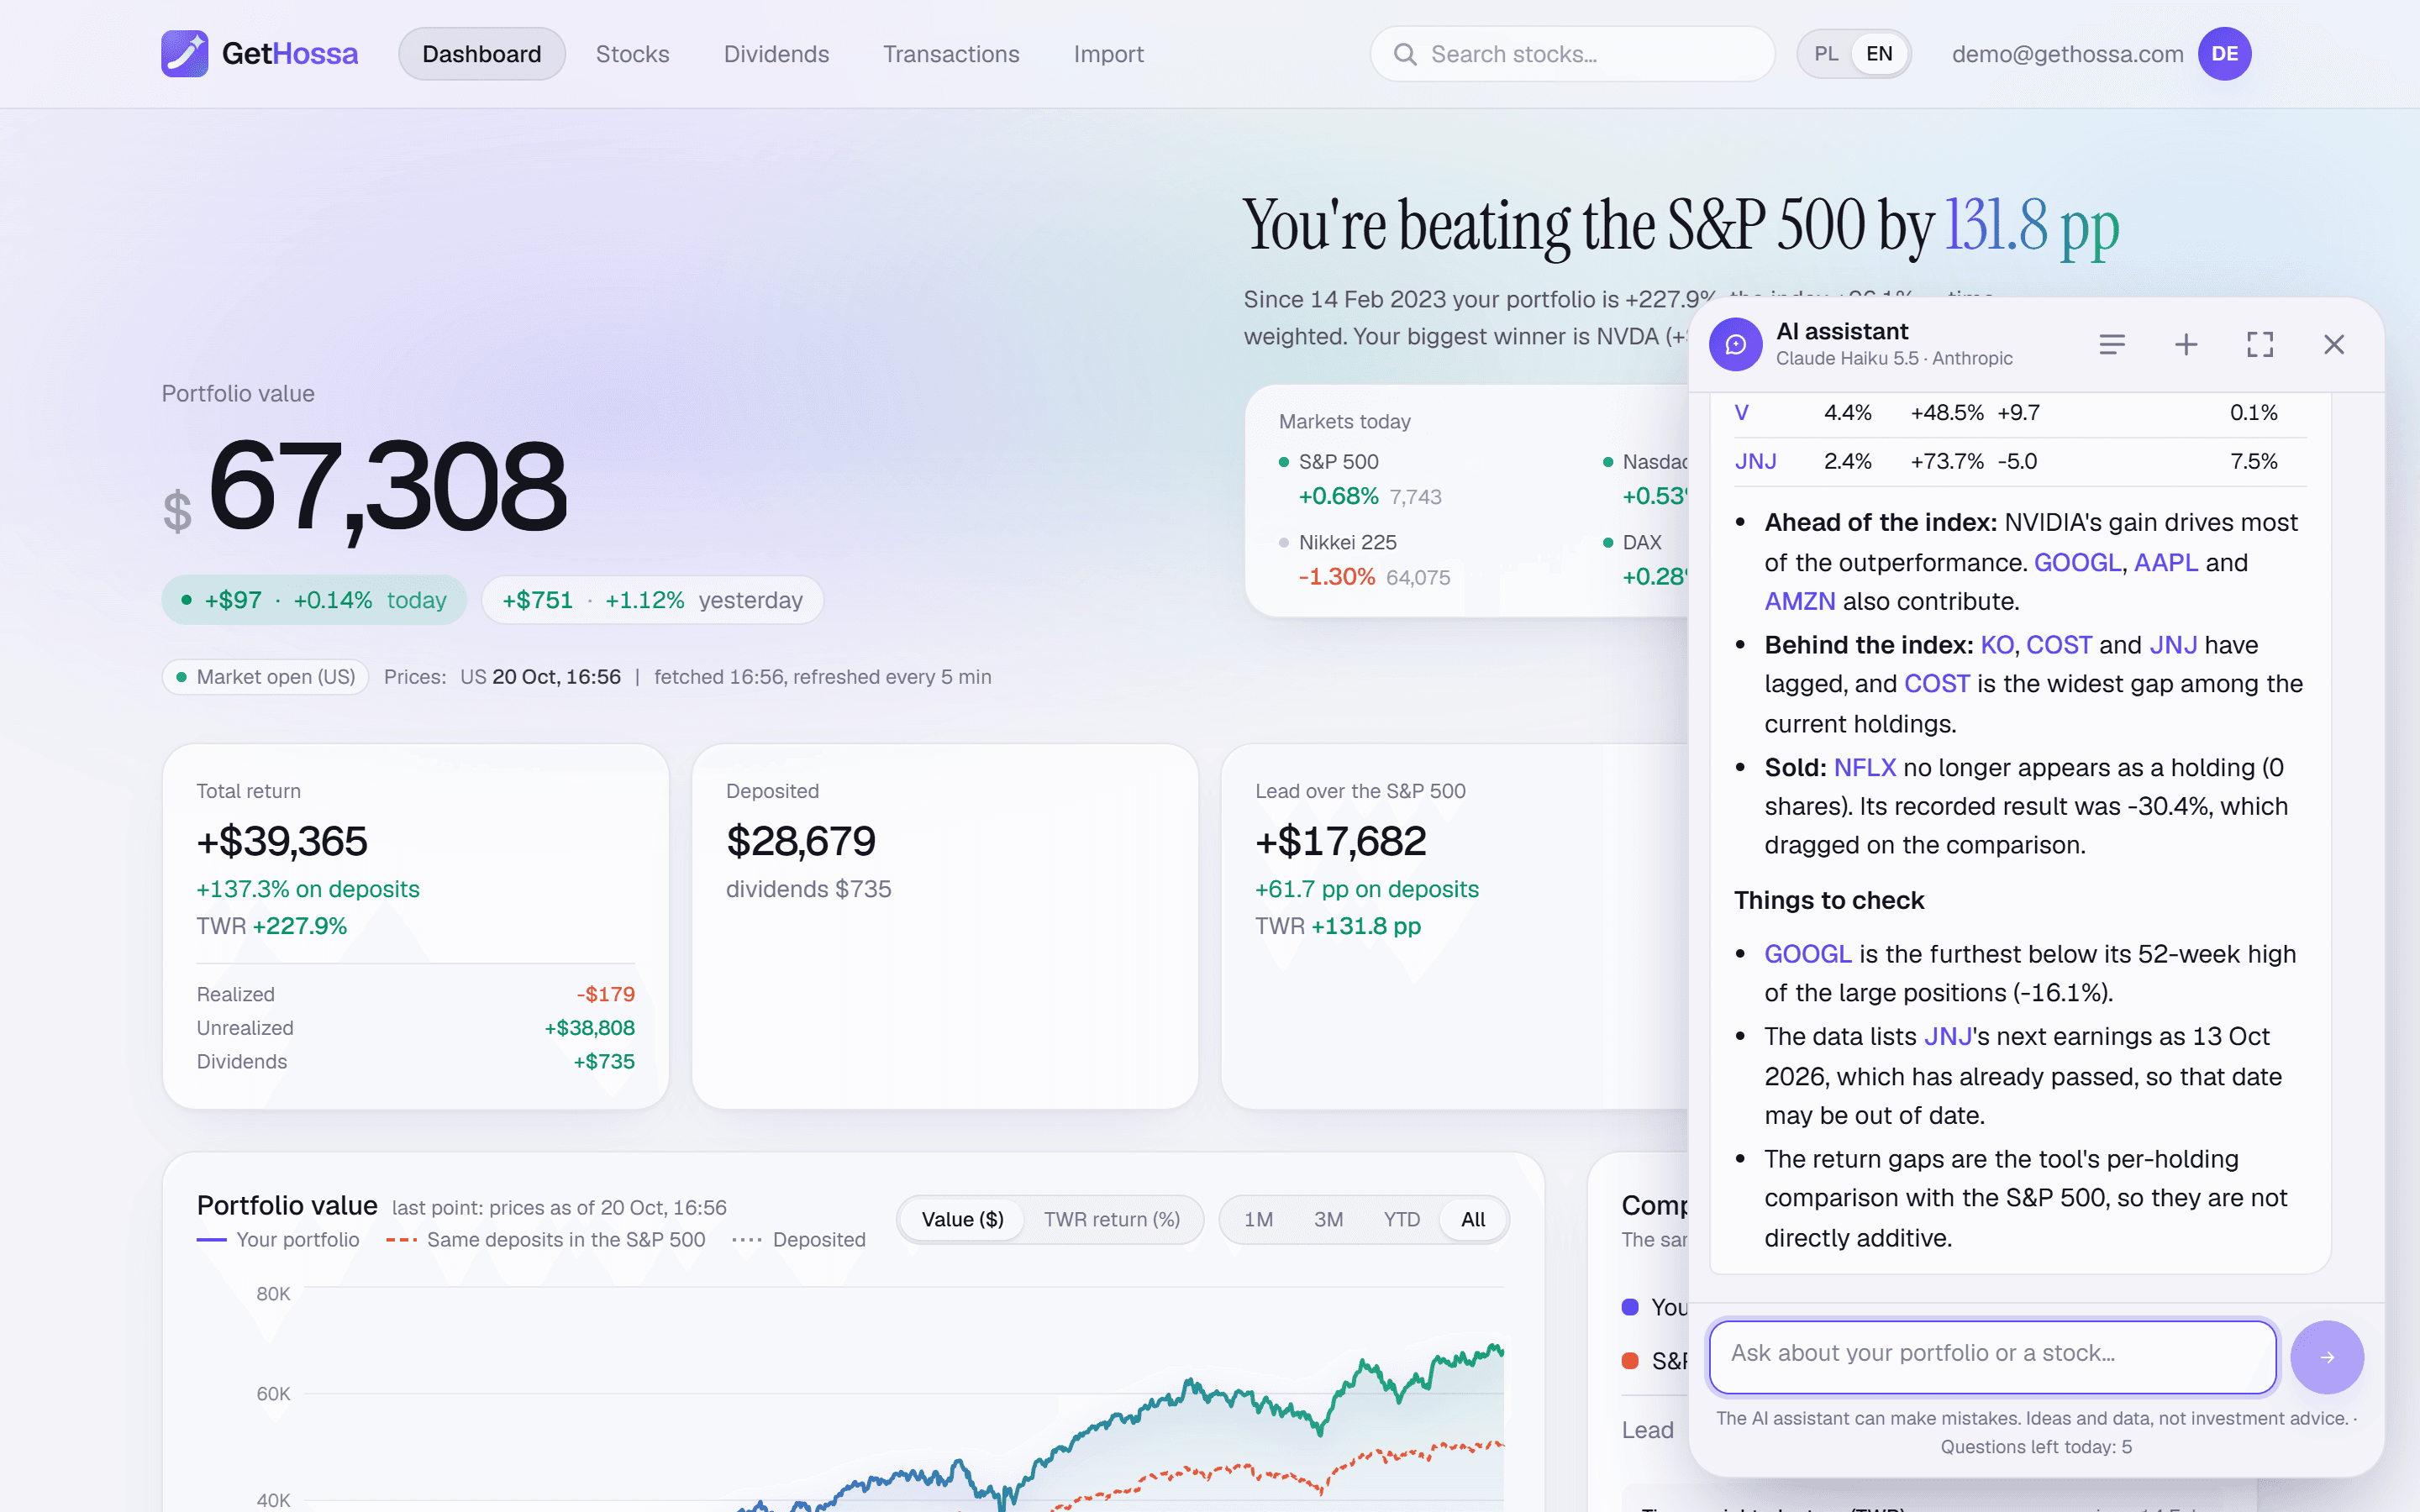Switch language to PL
This screenshot has height=1512, width=2420.
pos(1826,54)
